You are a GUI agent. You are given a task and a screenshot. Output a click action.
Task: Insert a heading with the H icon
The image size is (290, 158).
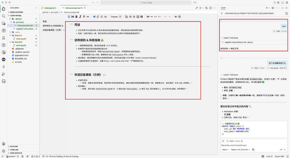[x=73, y=17]
